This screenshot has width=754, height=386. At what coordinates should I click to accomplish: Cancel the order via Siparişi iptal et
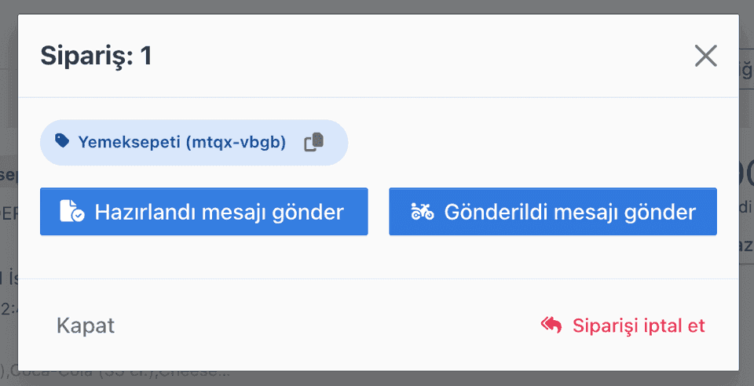tap(623, 326)
